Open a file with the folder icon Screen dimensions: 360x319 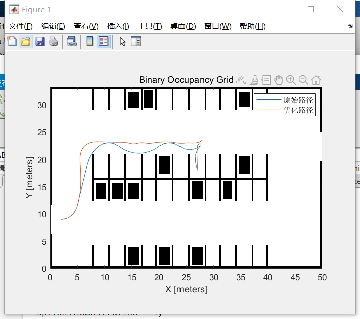pyautogui.click(x=25, y=42)
